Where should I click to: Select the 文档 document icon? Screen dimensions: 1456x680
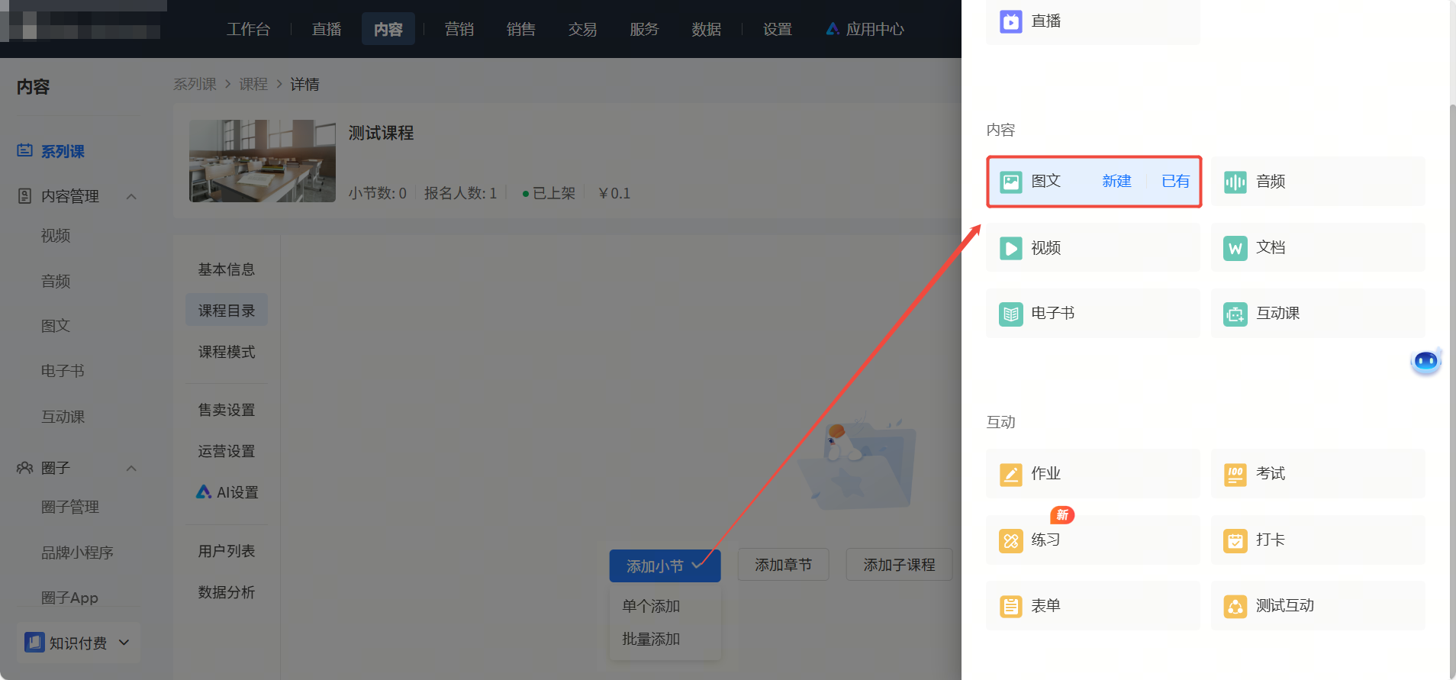pyautogui.click(x=1235, y=248)
